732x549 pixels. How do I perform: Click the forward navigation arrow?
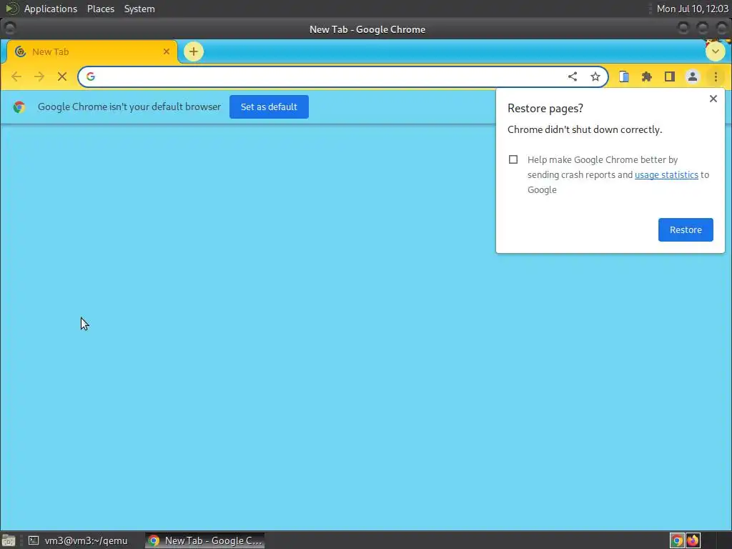(39, 76)
